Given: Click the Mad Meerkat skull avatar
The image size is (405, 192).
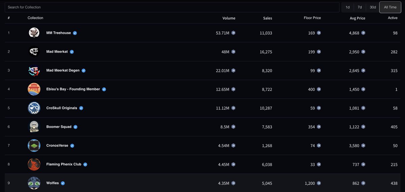Looking at the screenshot, I should coord(34,52).
